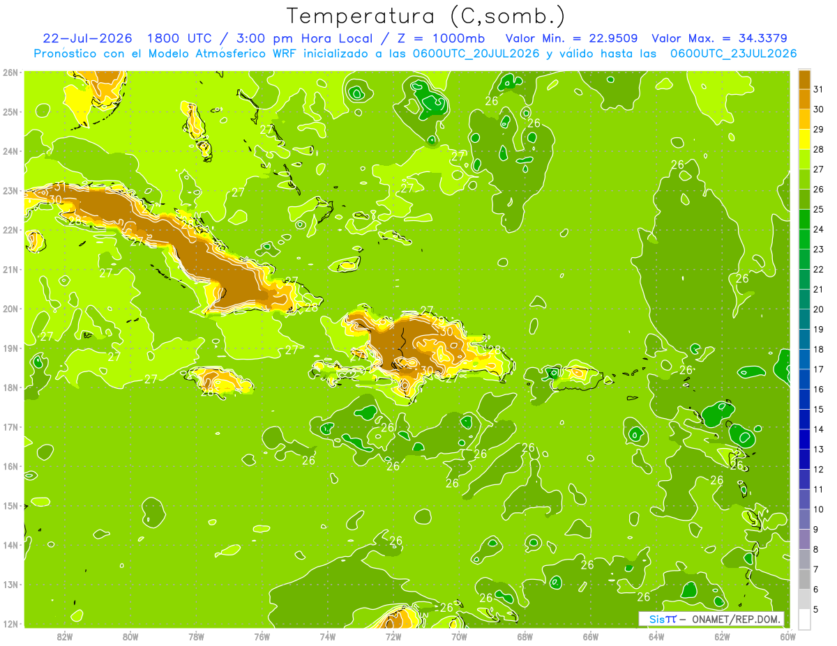Click the "1800 UTC" time text
The height and width of the screenshot is (646, 837).
[181, 38]
